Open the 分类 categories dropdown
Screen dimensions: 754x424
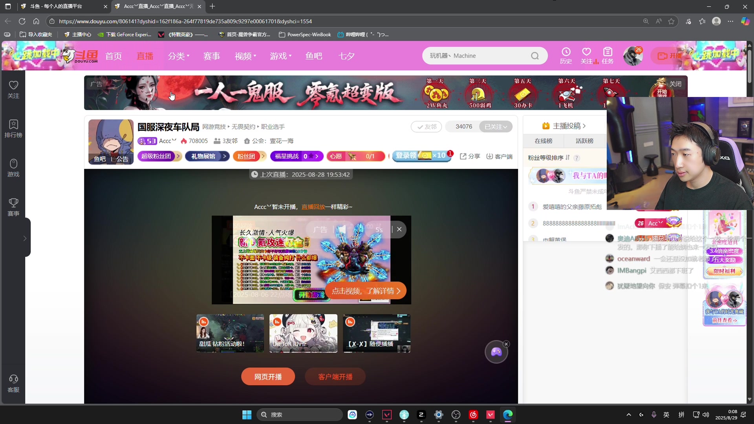(x=179, y=56)
